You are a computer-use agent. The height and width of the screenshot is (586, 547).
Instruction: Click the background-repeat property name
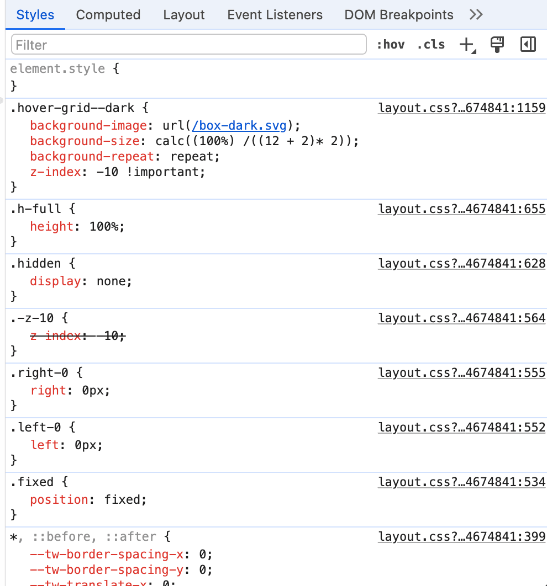[90, 156]
